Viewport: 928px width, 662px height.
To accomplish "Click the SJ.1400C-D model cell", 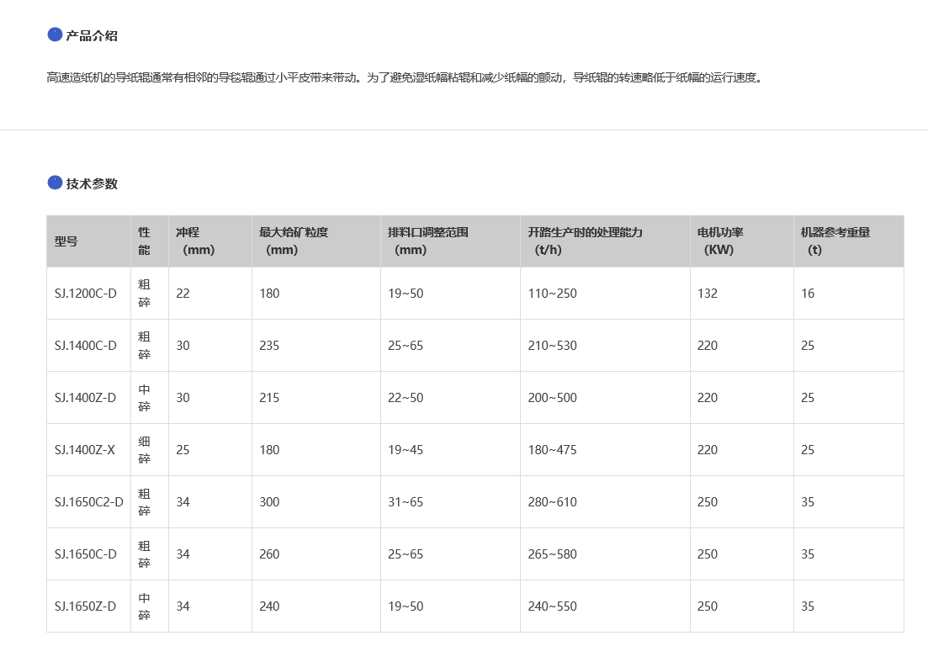I will point(86,346).
